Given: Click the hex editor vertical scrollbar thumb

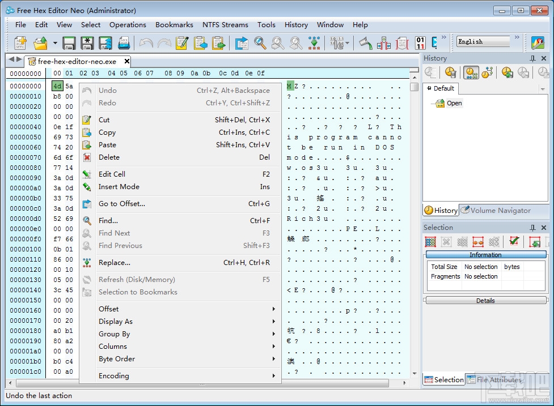Looking at the screenshot, I should coord(415,87).
